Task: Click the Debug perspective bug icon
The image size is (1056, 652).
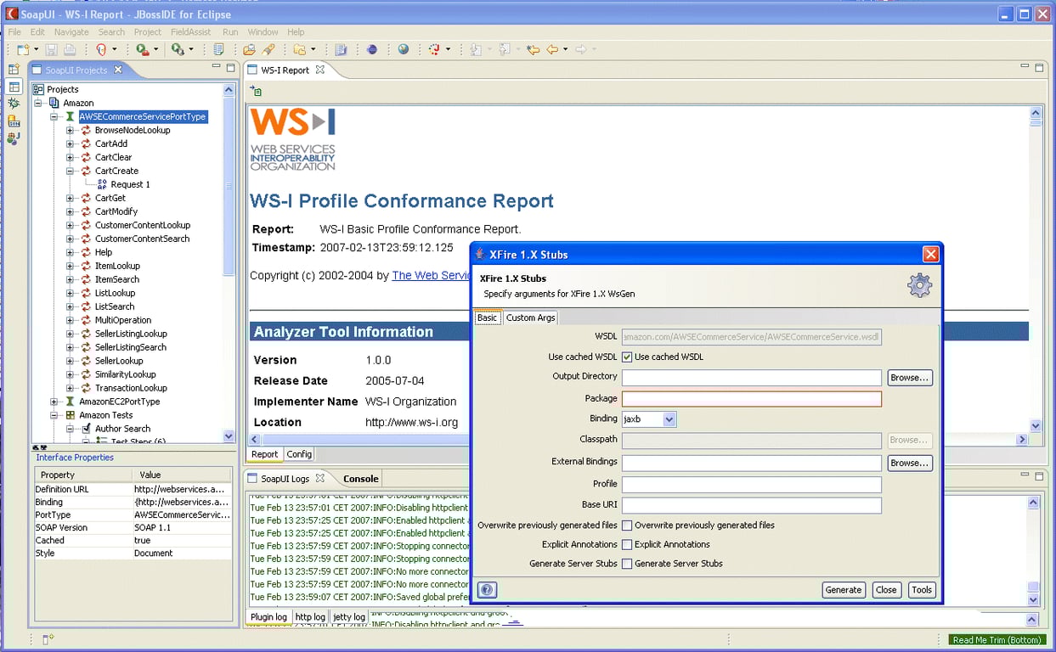Action: tap(14, 104)
